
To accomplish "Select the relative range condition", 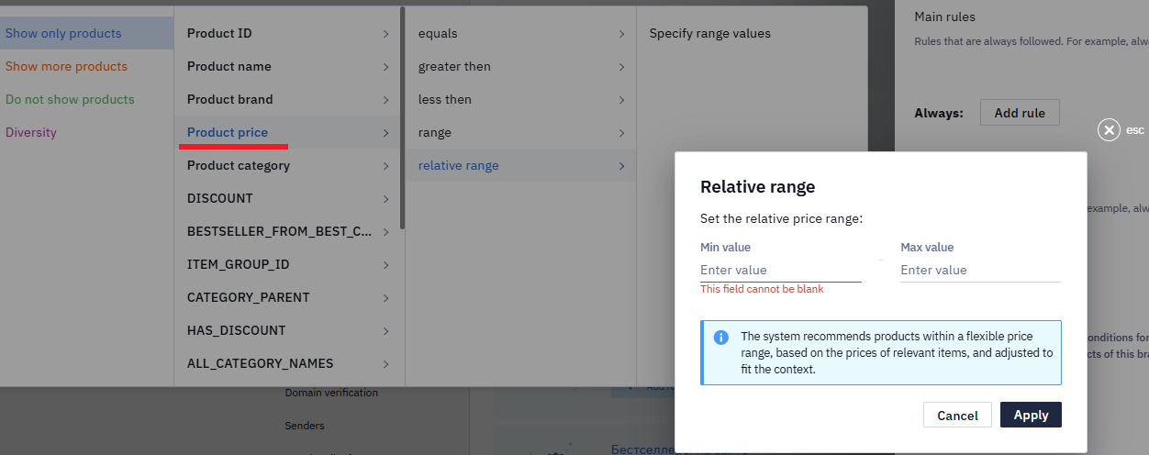I will pos(520,165).
